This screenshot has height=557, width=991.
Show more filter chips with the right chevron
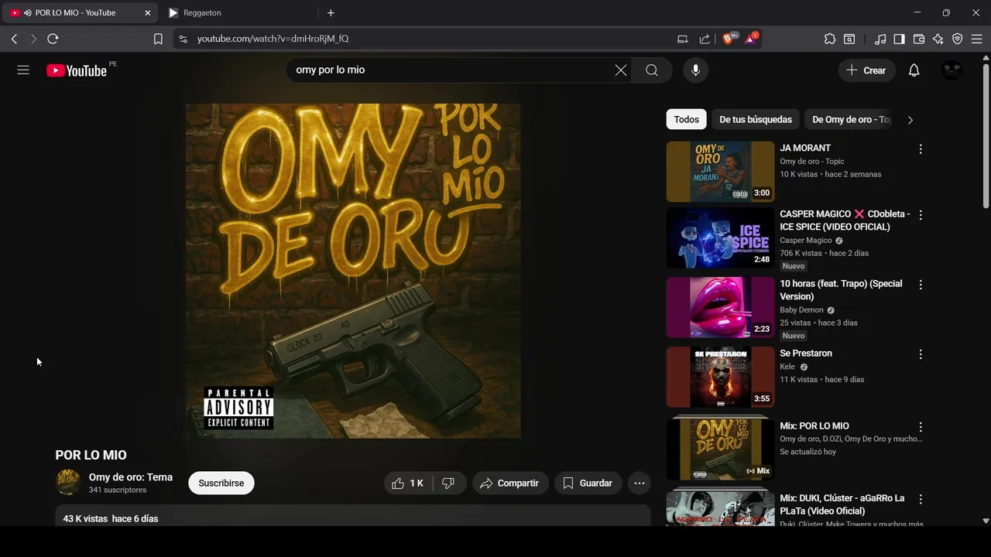910,120
